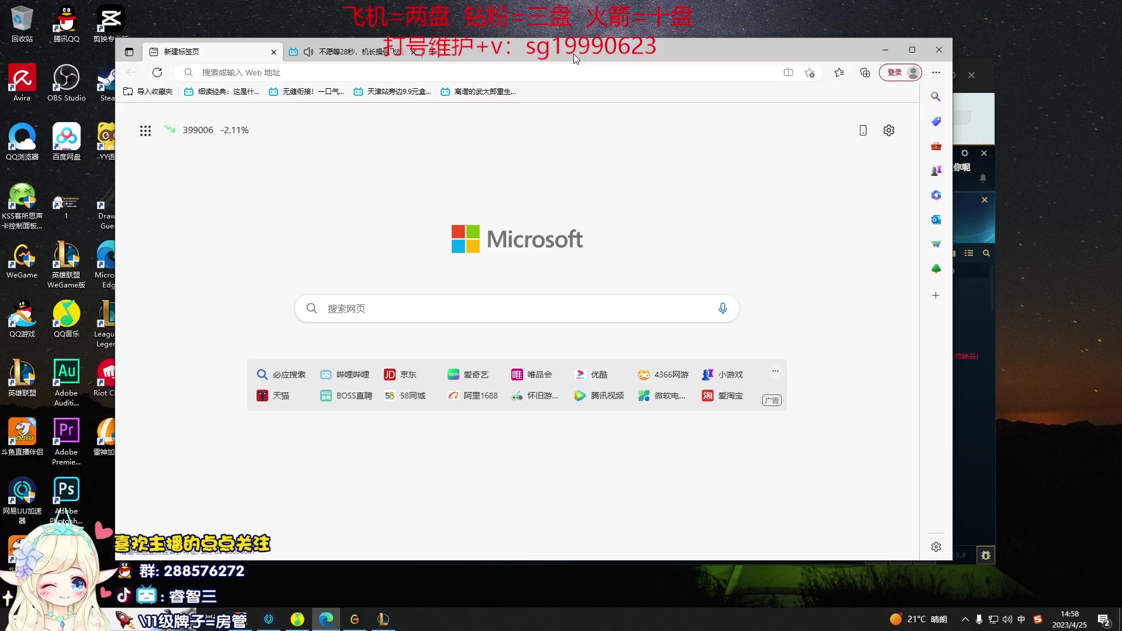
Task: Open 导入收藏夹 bookmark item
Action: point(148,92)
